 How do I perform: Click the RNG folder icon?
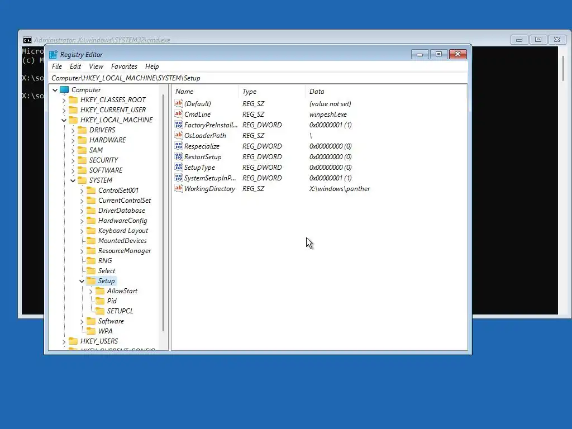[91, 261]
